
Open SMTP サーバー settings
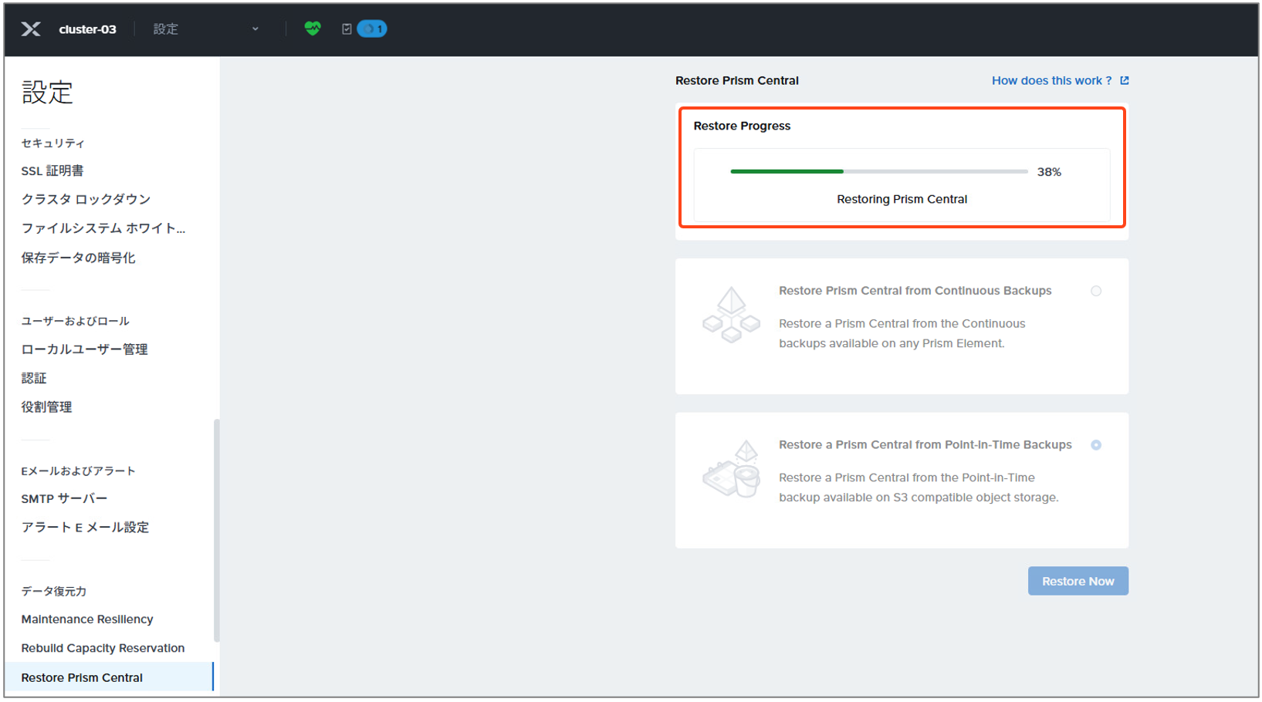coord(64,498)
